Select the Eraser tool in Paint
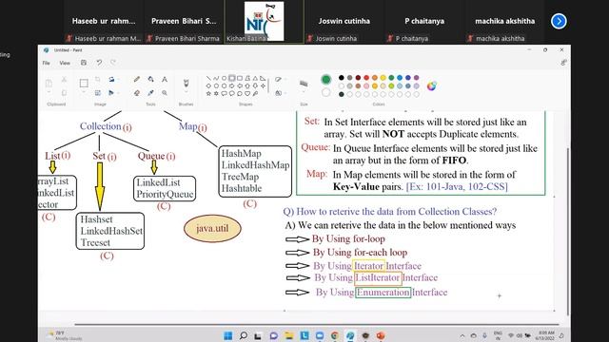Screen dimensions: 609x342 (137, 93)
